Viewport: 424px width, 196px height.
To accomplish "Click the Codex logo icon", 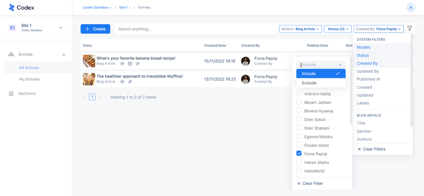I will click(12, 7).
